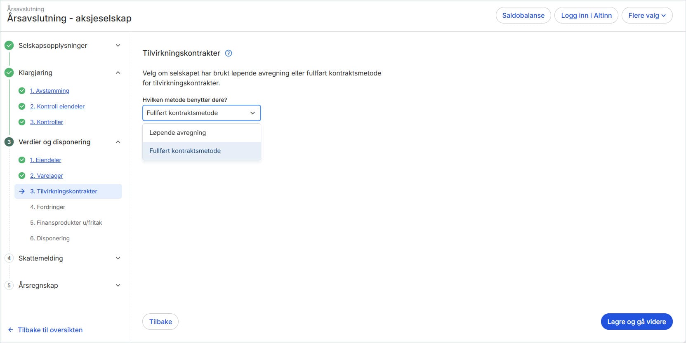Click the green checkmark next to Klargjøring
Screen dimensions: 686x343
coord(9,73)
